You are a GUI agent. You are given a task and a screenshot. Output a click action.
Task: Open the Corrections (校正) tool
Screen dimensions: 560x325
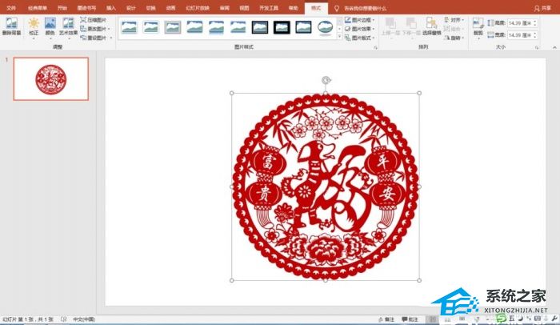pos(34,26)
